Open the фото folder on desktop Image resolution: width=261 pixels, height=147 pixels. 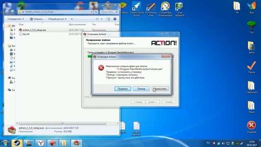pos(252,47)
